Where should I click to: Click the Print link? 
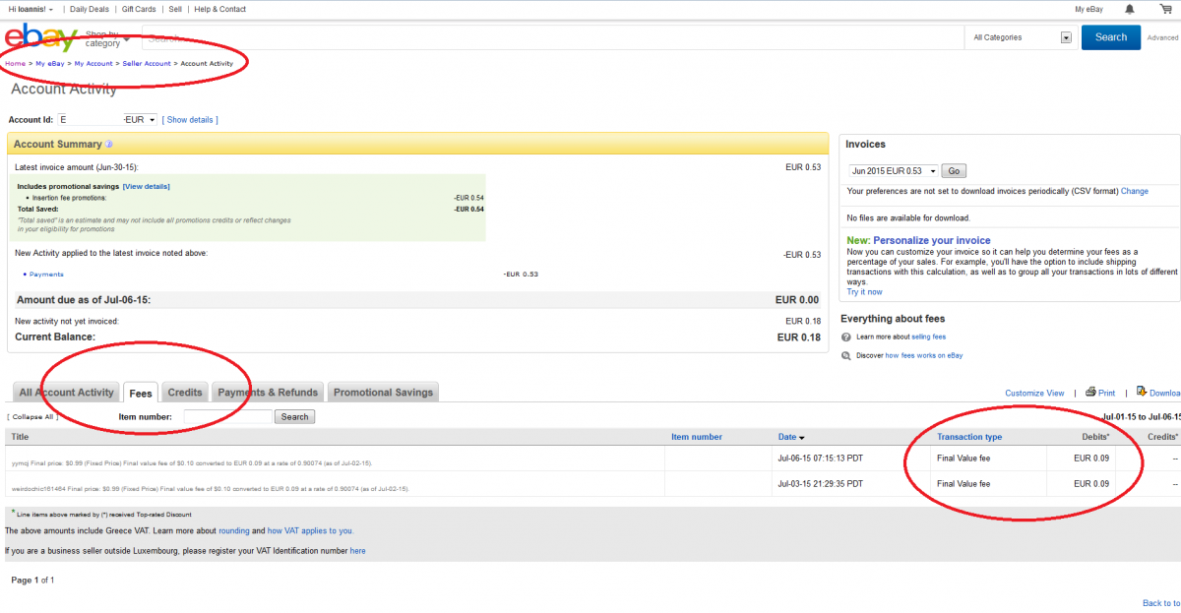1107,393
